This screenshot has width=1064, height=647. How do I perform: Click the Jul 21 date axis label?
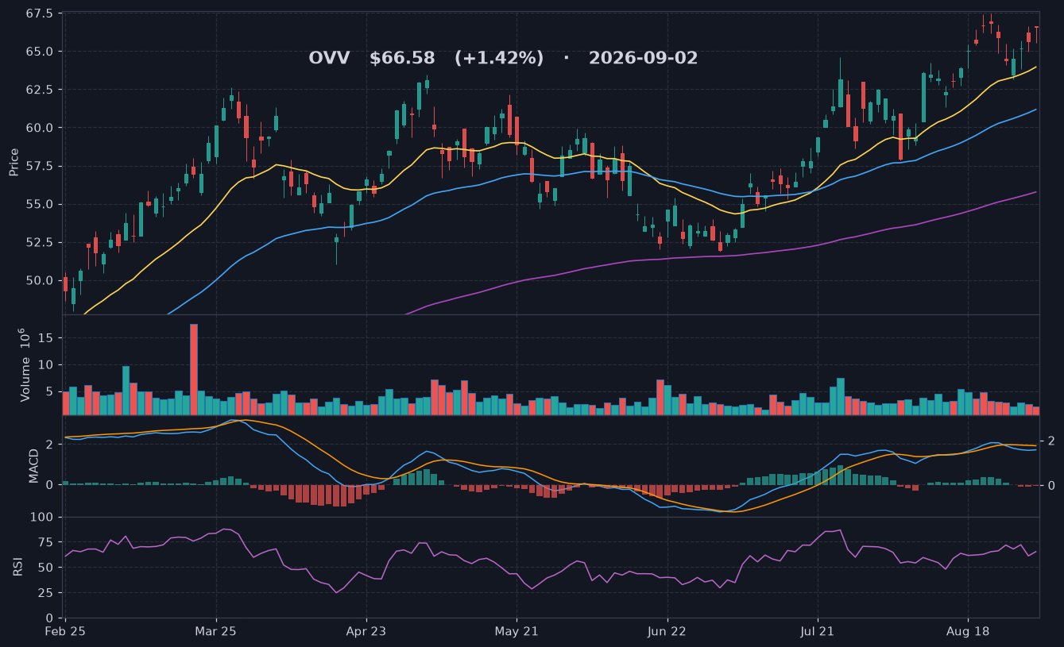817,633
